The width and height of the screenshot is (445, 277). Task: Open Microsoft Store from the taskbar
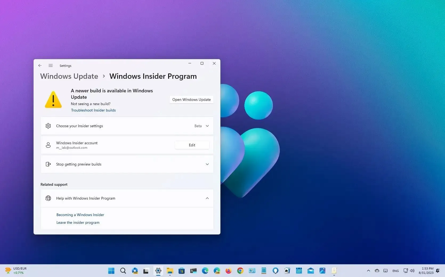click(x=181, y=271)
